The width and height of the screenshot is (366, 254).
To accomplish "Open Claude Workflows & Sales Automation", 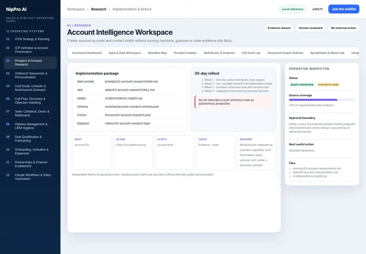I will [30, 177].
